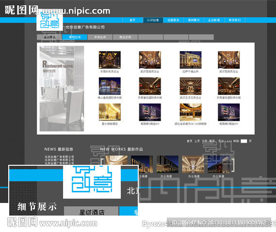Open the 企业新闻 navigation item
Screen dimensions: 276x232
(214, 20)
